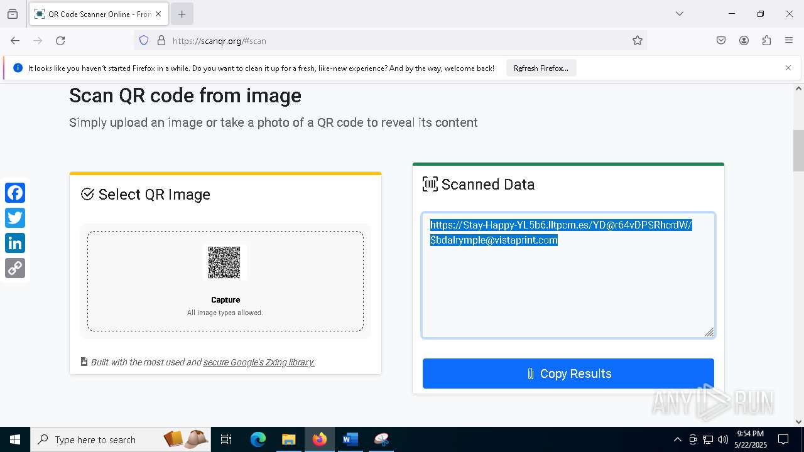Click the scrollbar down arrow
The image size is (804, 452).
tap(798, 422)
